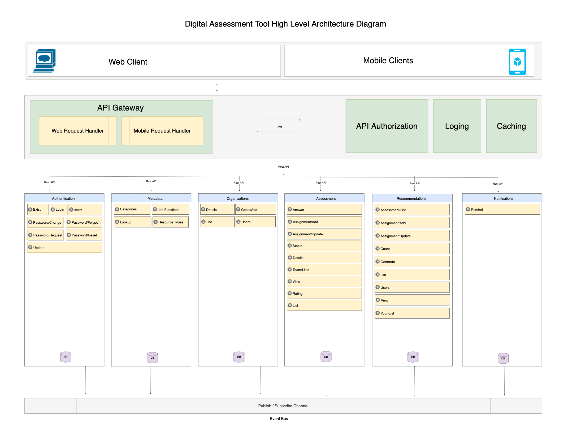Click the Caching green block
This screenshot has width=568, height=433.
point(511,126)
